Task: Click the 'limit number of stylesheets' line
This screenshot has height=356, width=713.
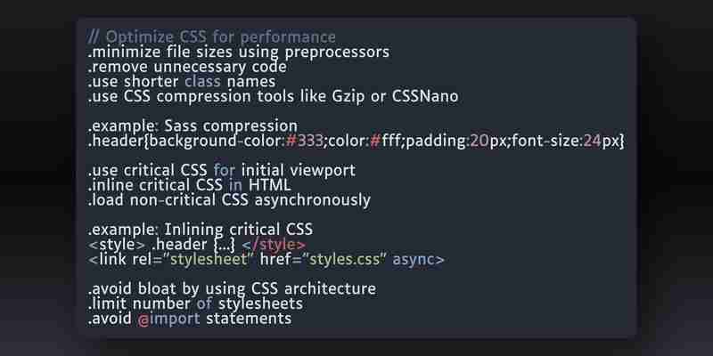Action: 195,303
